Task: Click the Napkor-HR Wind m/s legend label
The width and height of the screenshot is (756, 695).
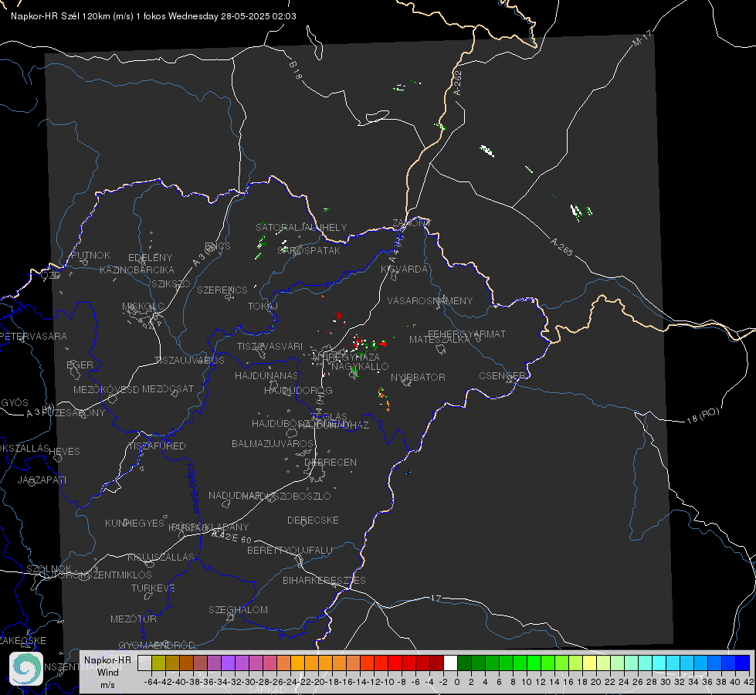Action: coord(107,672)
